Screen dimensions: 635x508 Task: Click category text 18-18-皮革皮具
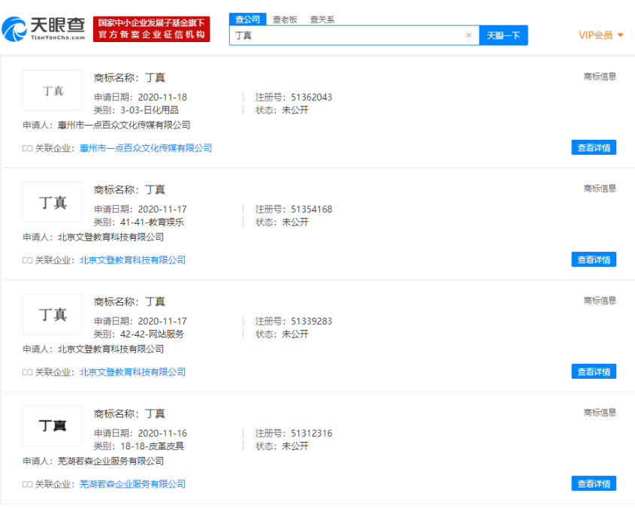(153, 446)
